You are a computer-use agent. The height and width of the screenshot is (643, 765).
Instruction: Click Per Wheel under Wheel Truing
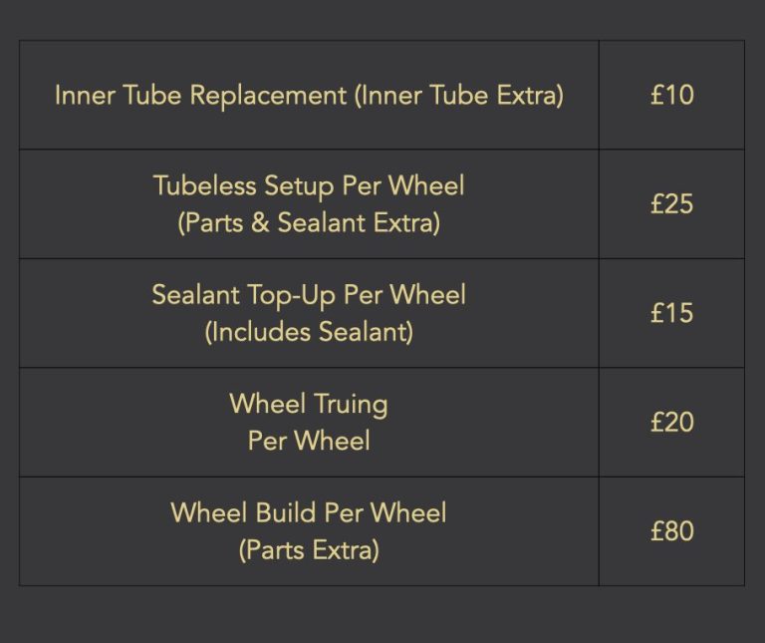point(309,441)
